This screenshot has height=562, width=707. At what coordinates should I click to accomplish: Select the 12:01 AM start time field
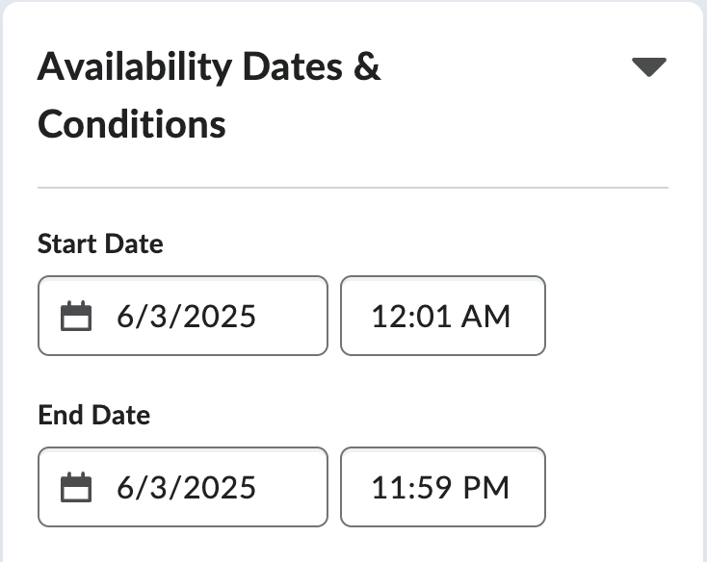pos(443,316)
